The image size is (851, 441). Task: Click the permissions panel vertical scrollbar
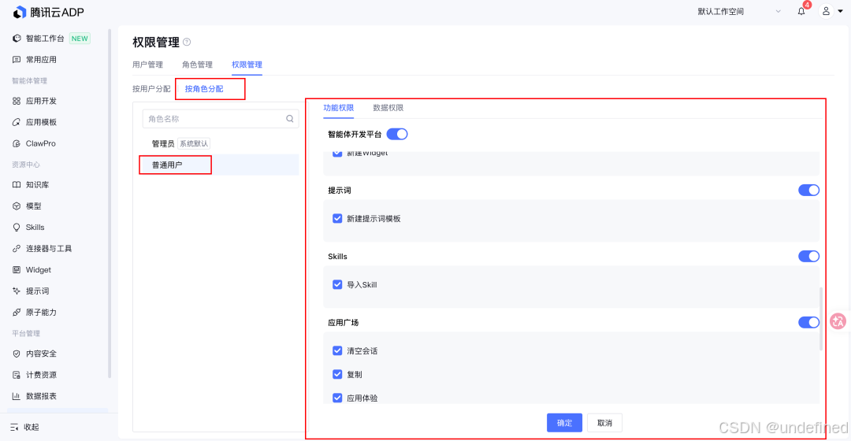[820, 319]
